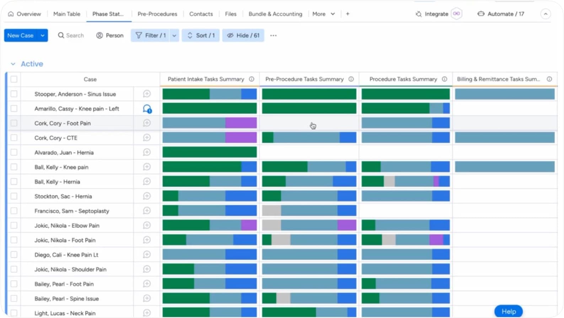This screenshot has height=318, width=564.
Task: Check the Amarillo, Cassy - Knee pain row
Action: 14,108
